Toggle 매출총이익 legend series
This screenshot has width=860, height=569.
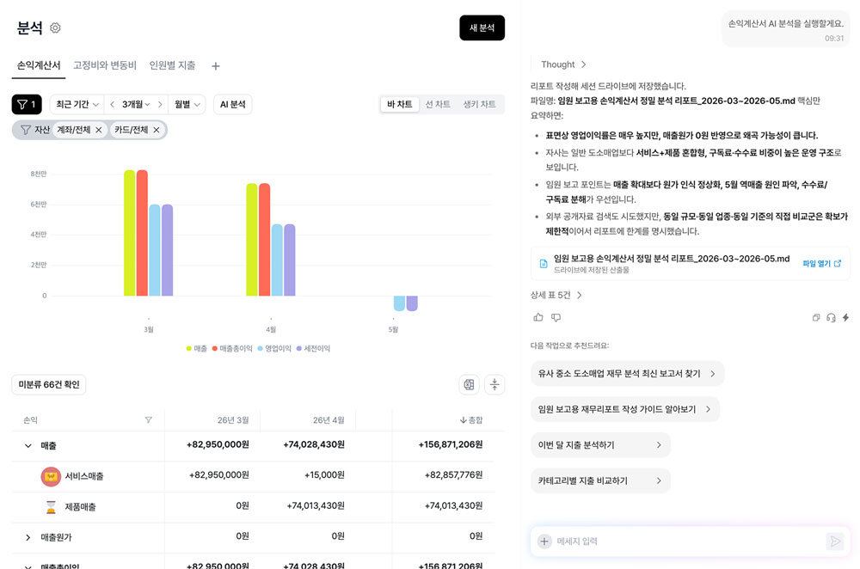click(232, 348)
